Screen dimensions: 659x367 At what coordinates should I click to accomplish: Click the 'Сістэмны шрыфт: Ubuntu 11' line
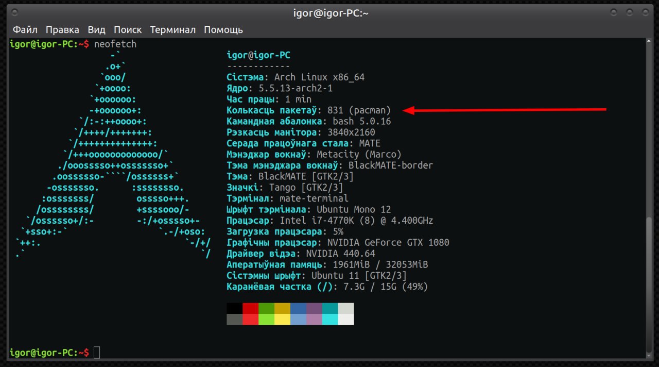(x=317, y=275)
